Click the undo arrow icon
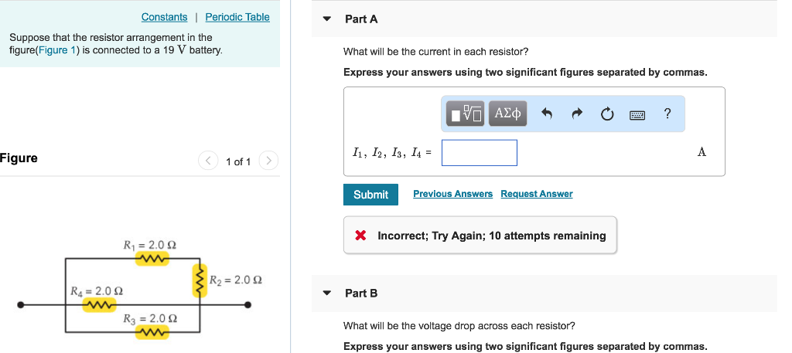The image size is (792, 353). click(x=547, y=114)
